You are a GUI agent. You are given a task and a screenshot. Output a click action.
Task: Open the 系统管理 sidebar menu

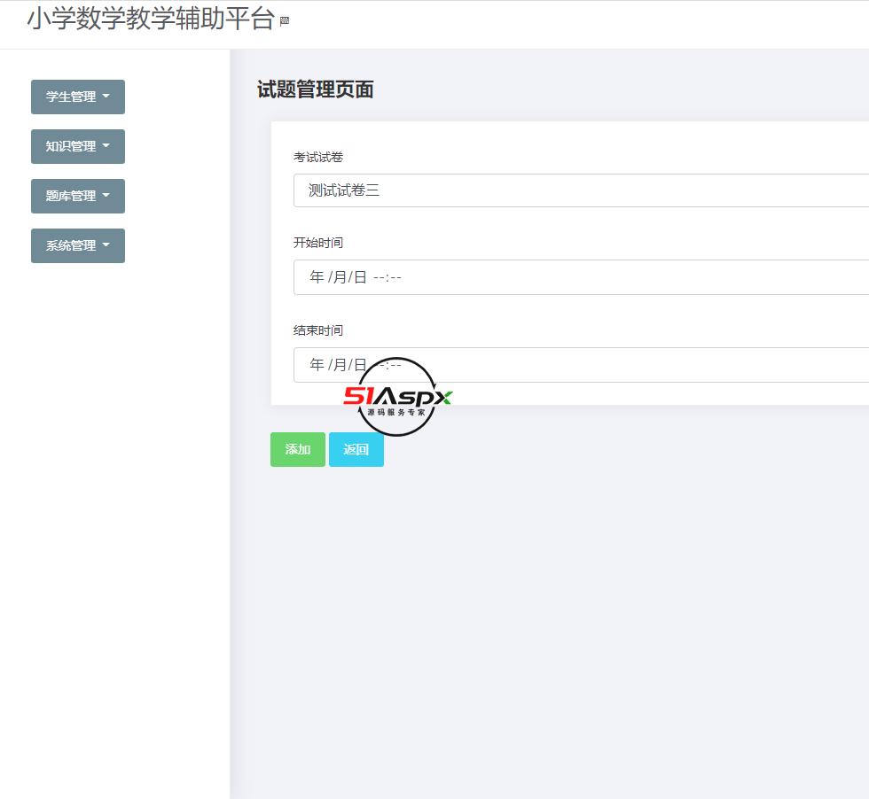click(x=78, y=245)
